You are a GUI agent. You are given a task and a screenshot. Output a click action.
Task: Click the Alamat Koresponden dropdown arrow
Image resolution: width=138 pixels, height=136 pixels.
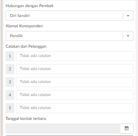click(x=128, y=36)
